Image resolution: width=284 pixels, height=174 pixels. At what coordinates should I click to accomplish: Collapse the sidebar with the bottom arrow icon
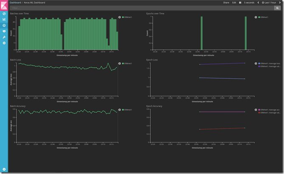coord(4,169)
